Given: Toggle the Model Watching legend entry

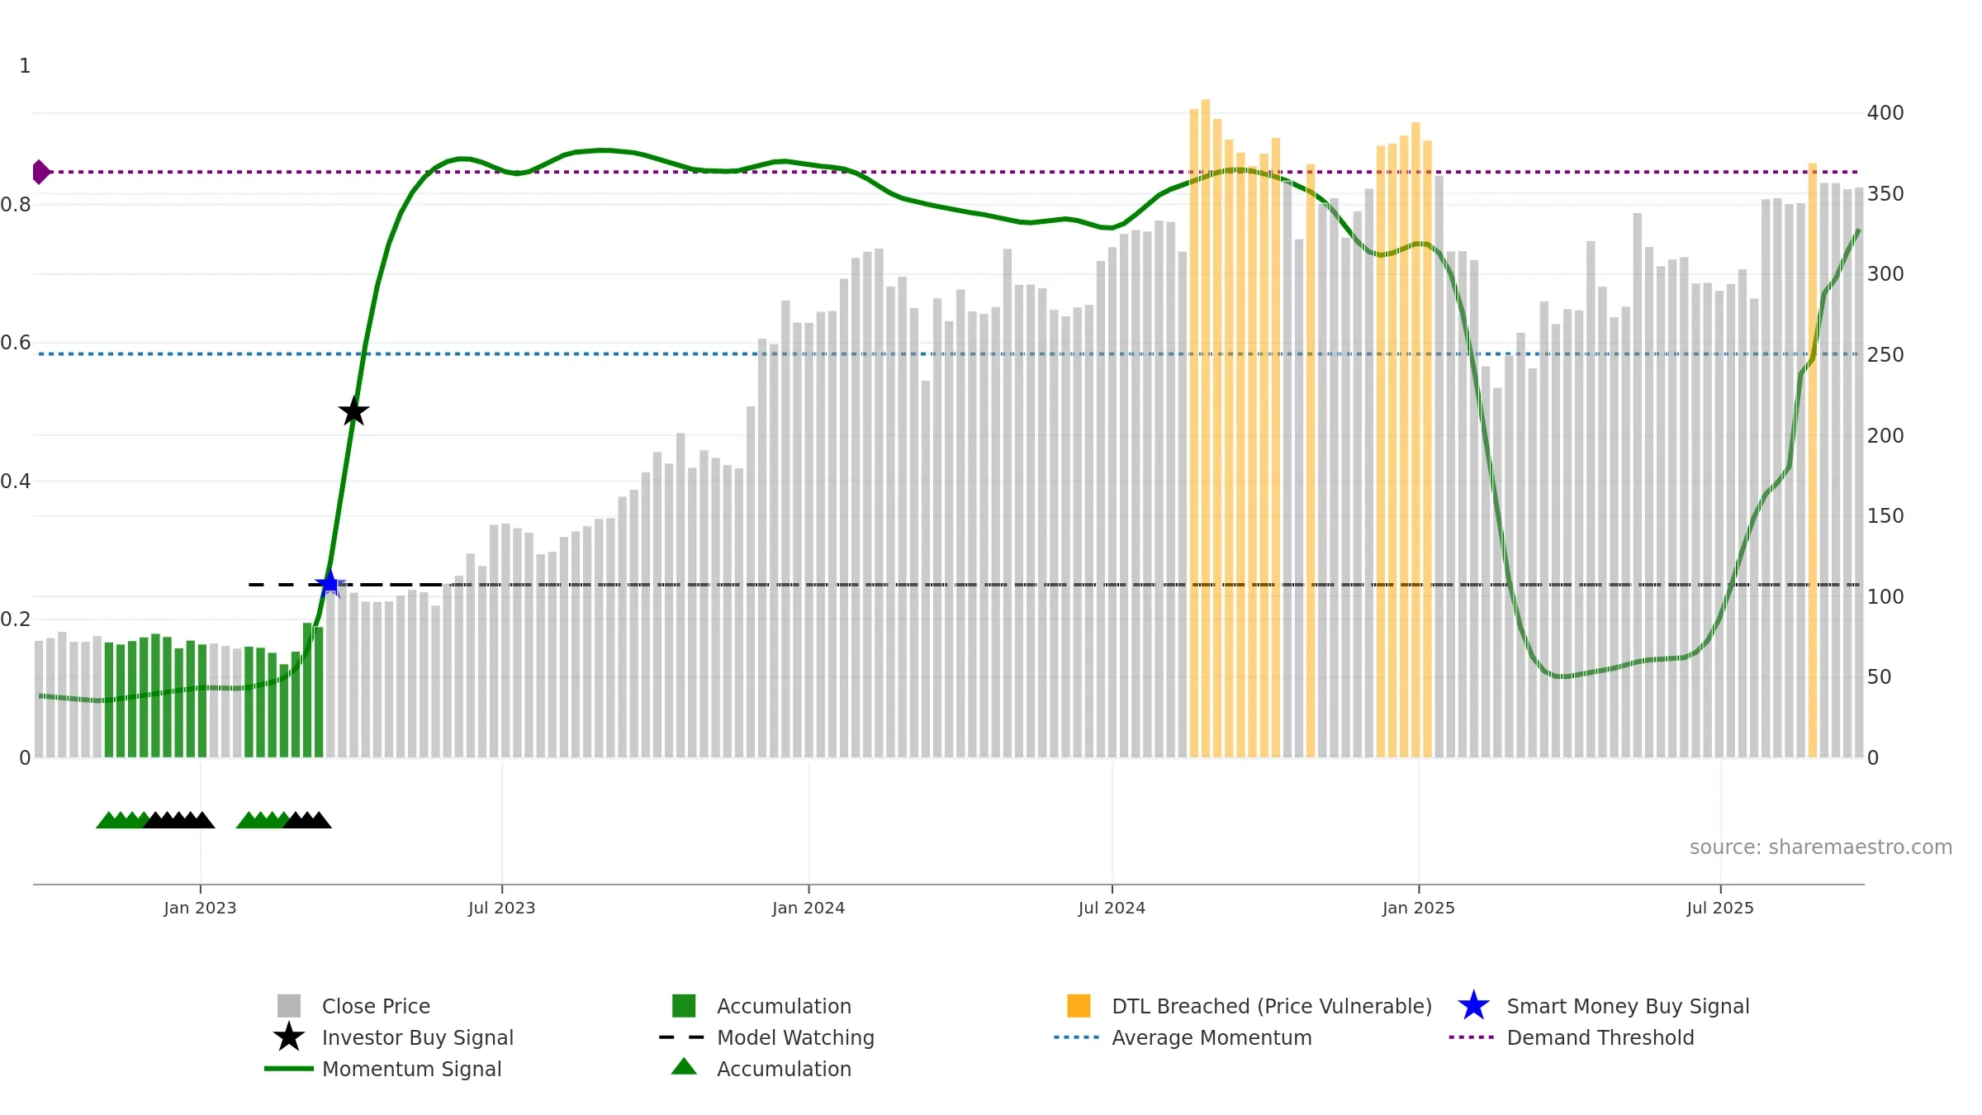Looking at the screenshot, I should [766, 1037].
